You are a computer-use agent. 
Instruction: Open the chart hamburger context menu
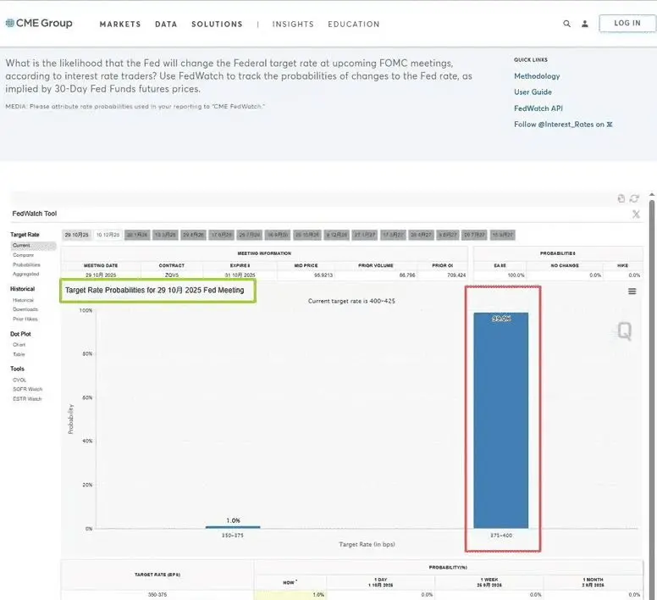[632, 291]
